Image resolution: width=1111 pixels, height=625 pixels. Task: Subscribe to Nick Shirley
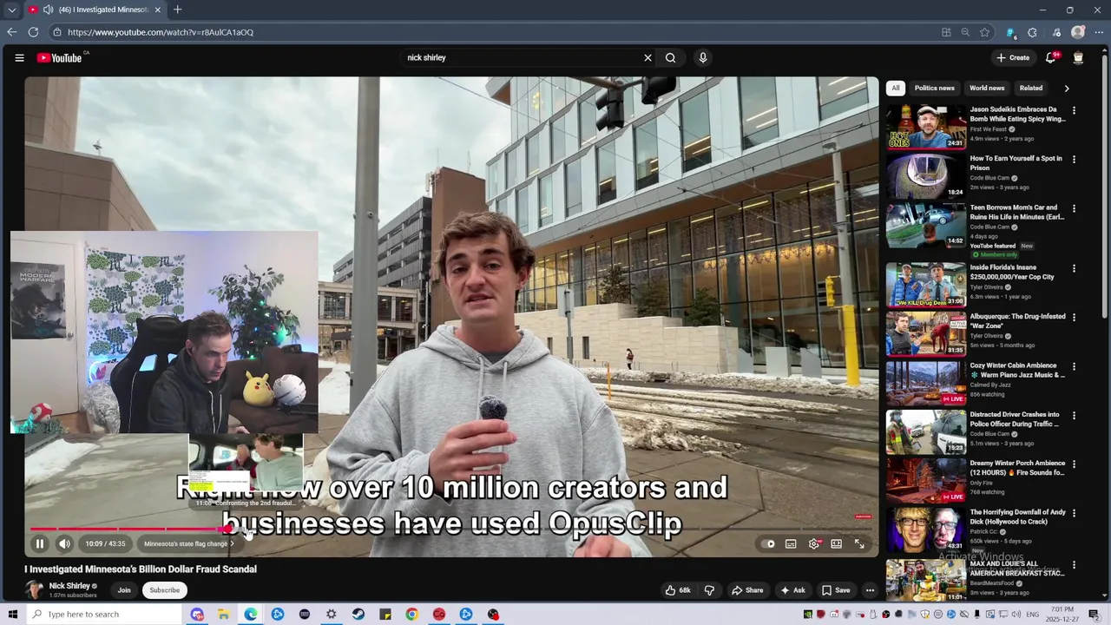pos(164,590)
